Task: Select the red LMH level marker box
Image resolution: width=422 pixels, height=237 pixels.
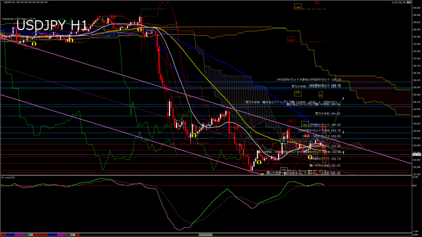Action: point(291,39)
